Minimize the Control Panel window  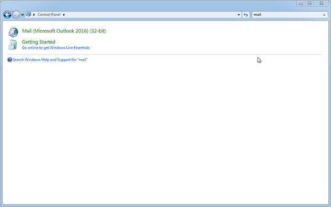click(x=301, y=4)
